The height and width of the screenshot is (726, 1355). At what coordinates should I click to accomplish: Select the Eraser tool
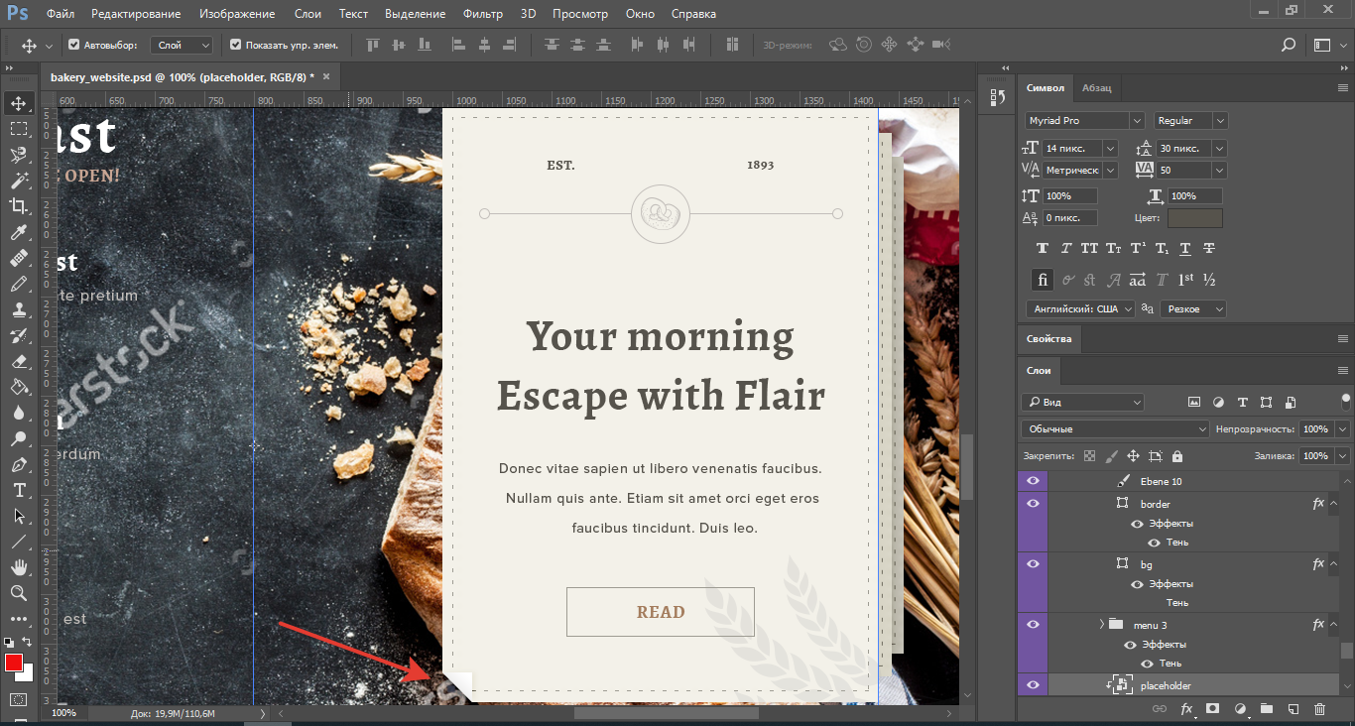(19, 361)
